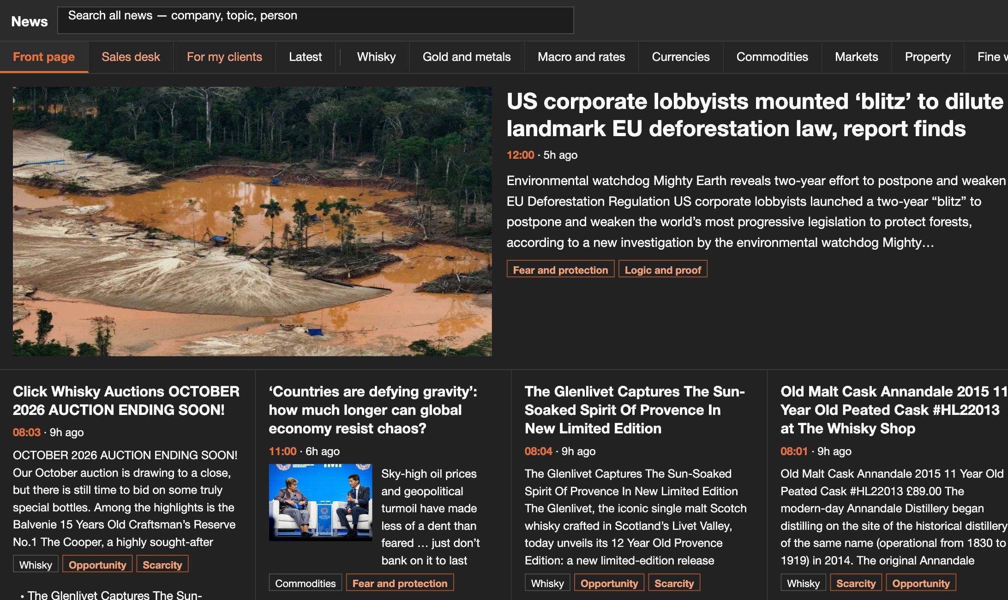Open Click Whisky Auctions October article

click(x=126, y=401)
